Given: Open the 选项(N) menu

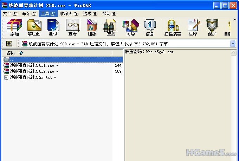Looking at the screenshot, I should pyautogui.click(x=90, y=14).
